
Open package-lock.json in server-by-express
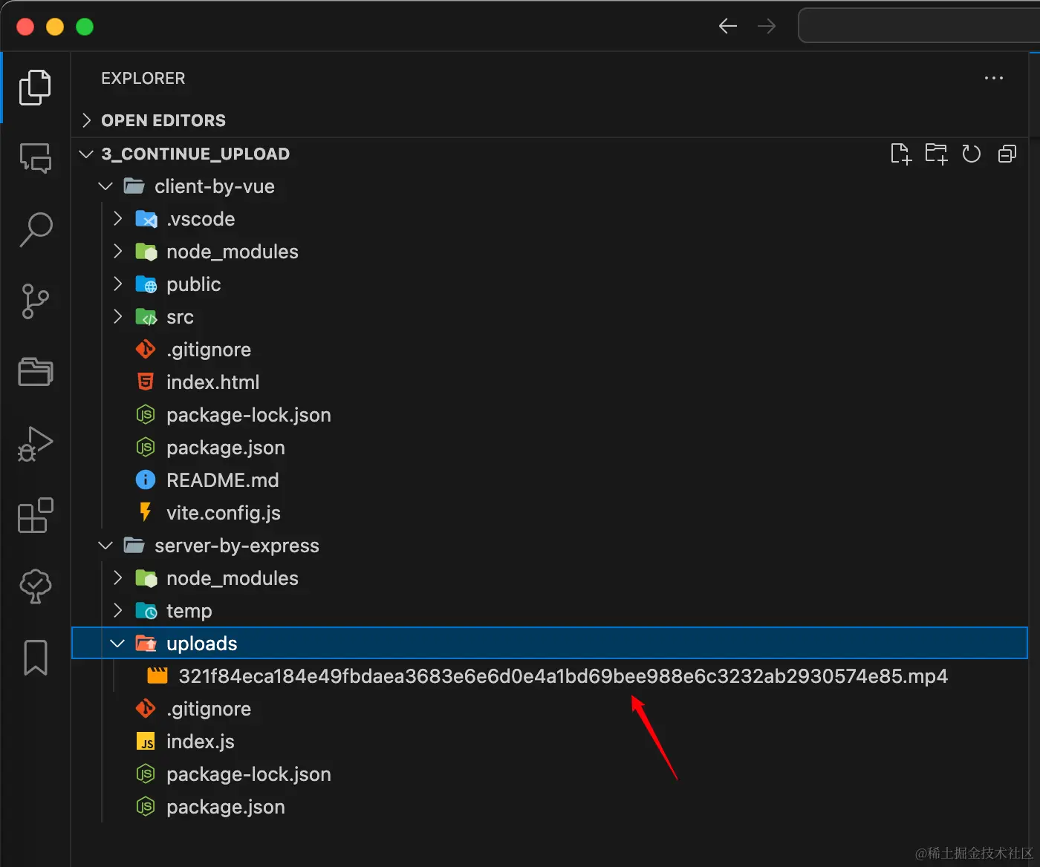click(x=550, y=774)
